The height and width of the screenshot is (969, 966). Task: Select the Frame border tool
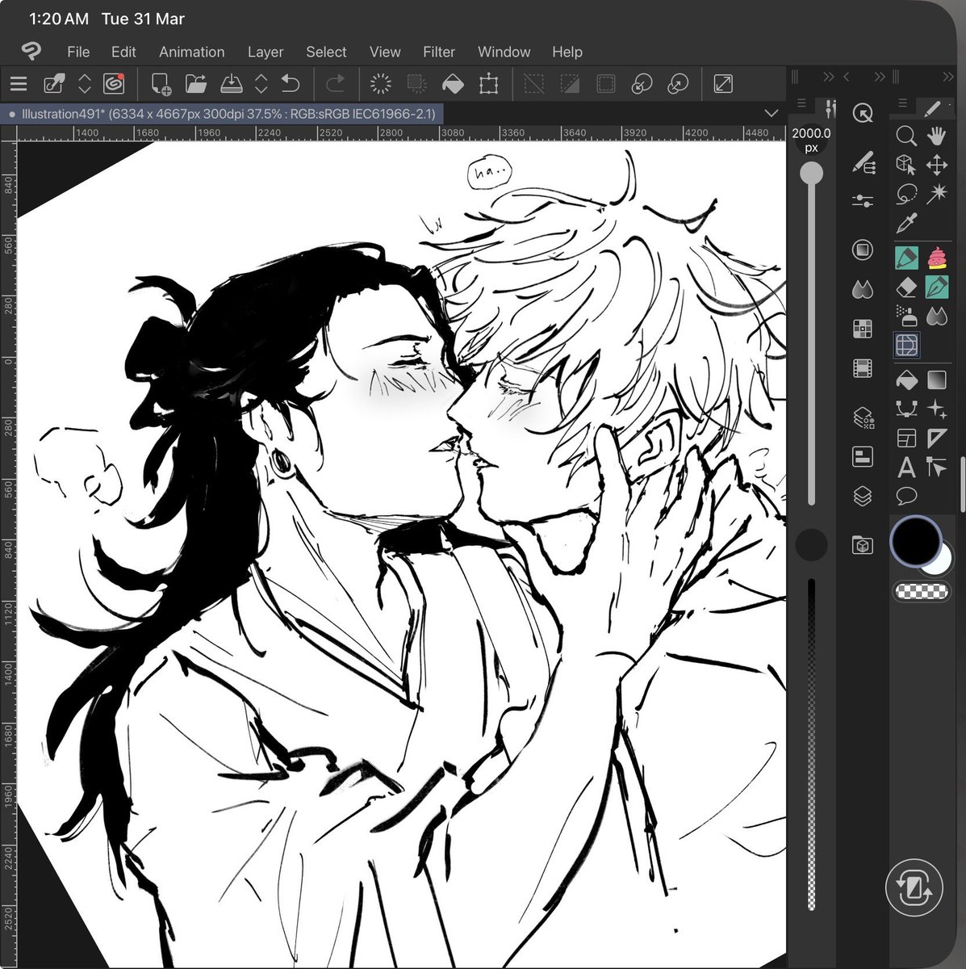906,438
